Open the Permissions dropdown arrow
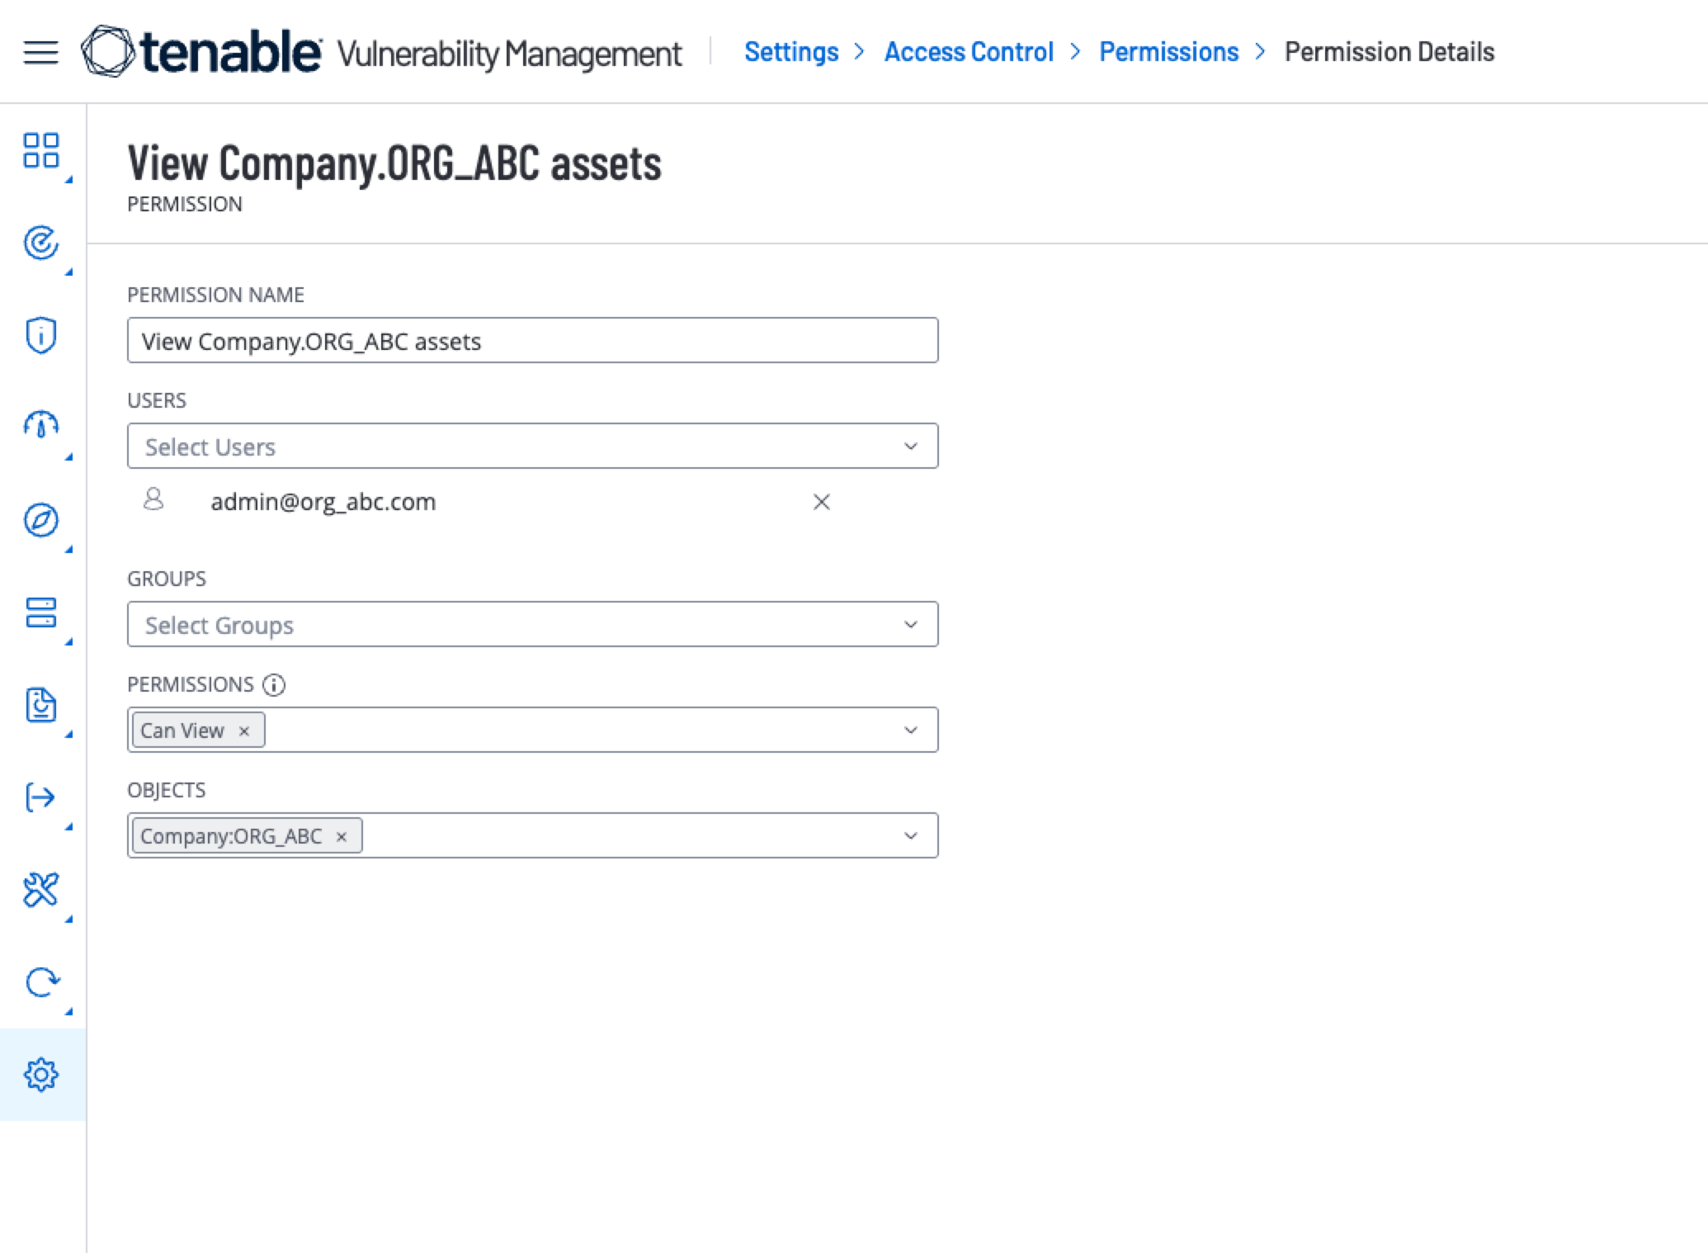The image size is (1708, 1253). [910, 731]
